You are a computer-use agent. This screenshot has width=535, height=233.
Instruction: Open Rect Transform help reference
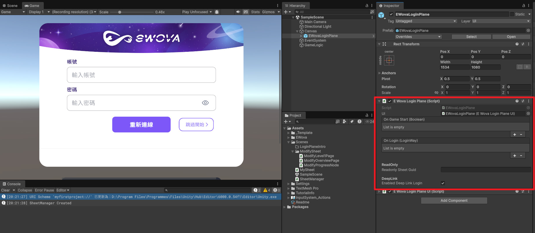tap(517, 44)
